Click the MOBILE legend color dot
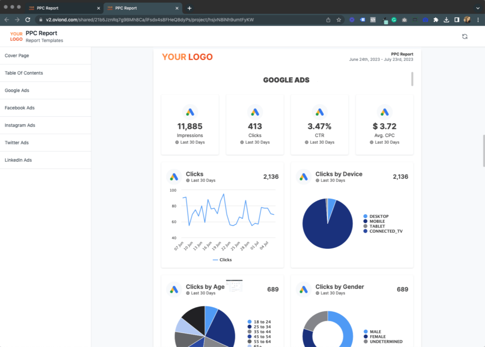Screen dimensions: 485x347 365,221
